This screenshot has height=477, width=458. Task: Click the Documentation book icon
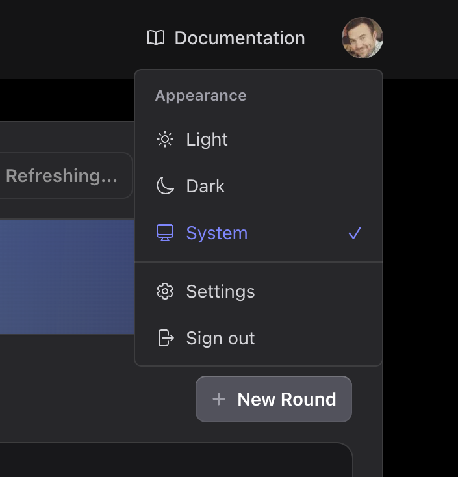pyautogui.click(x=156, y=38)
